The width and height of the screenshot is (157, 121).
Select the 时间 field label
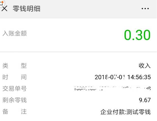pyautogui.click(x=15, y=77)
